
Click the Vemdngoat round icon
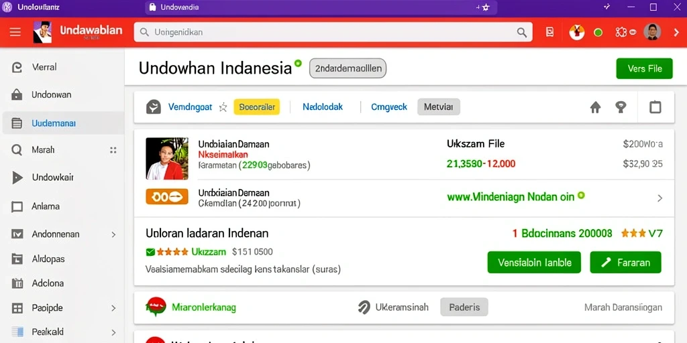[x=154, y=107]
